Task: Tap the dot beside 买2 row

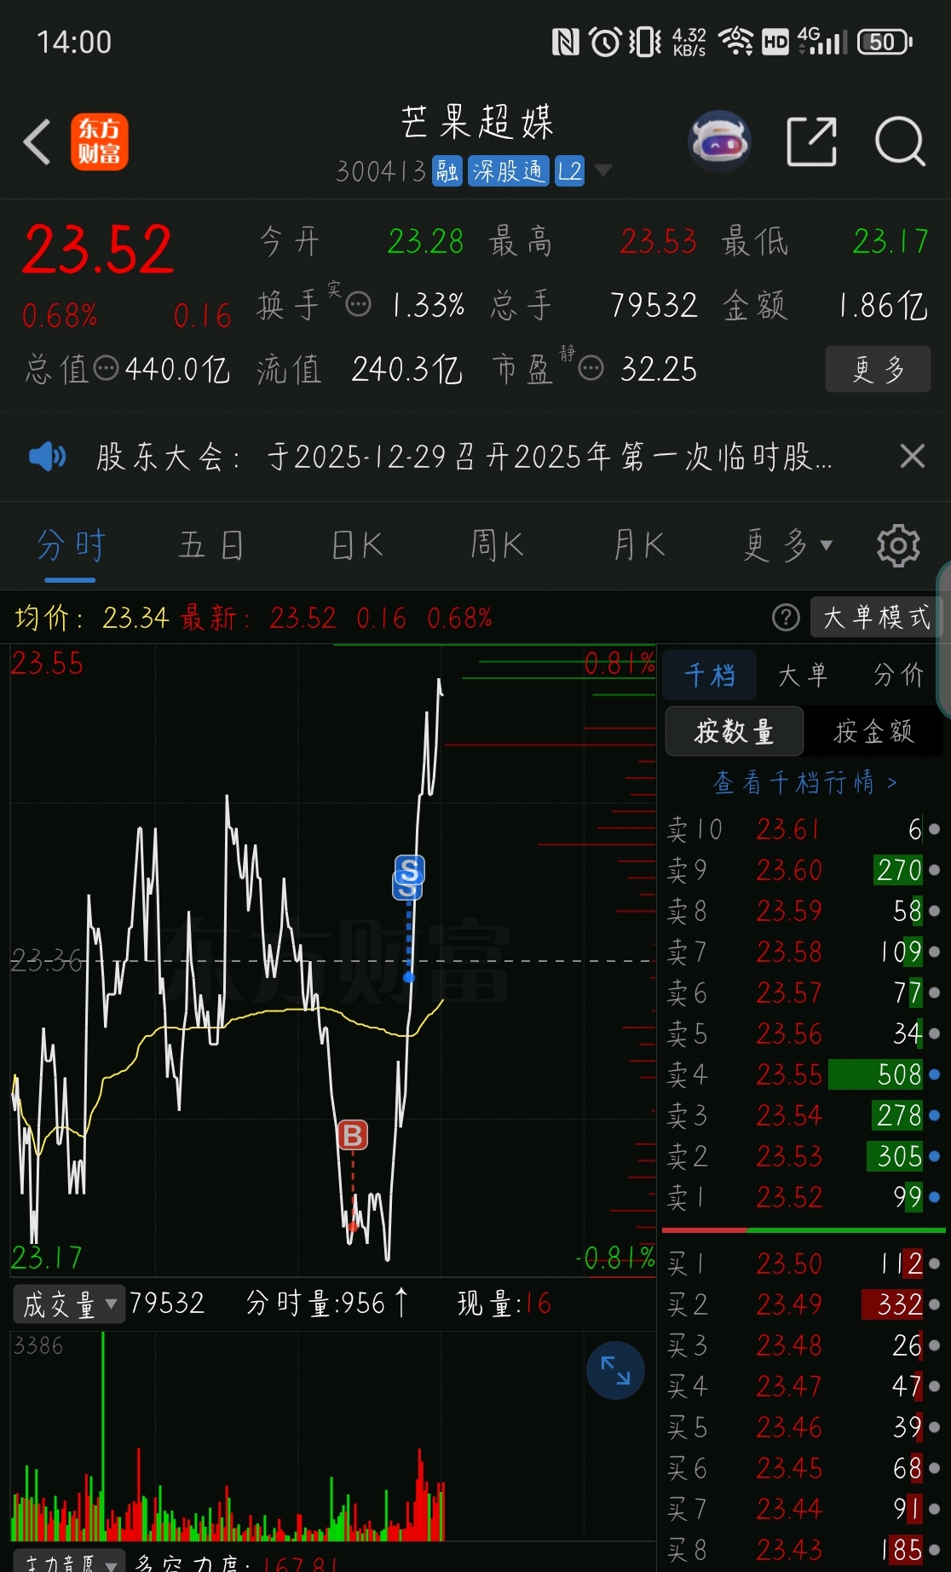Action: (x=935, y=1304)
